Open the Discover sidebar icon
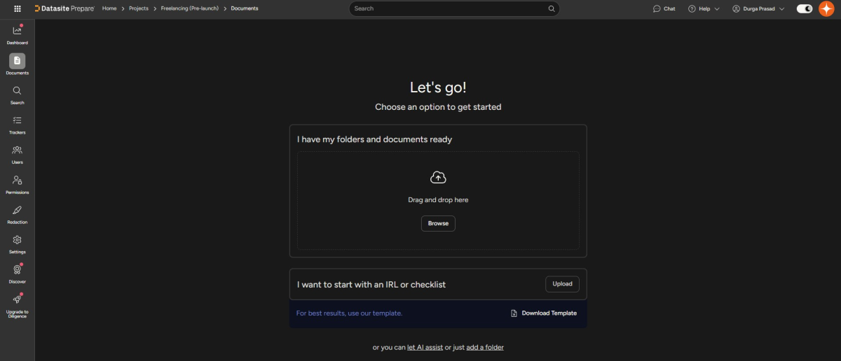 coord(18,269)
